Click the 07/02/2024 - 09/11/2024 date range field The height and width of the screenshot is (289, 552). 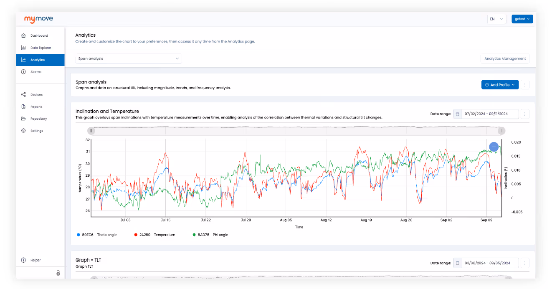(490, 114)
